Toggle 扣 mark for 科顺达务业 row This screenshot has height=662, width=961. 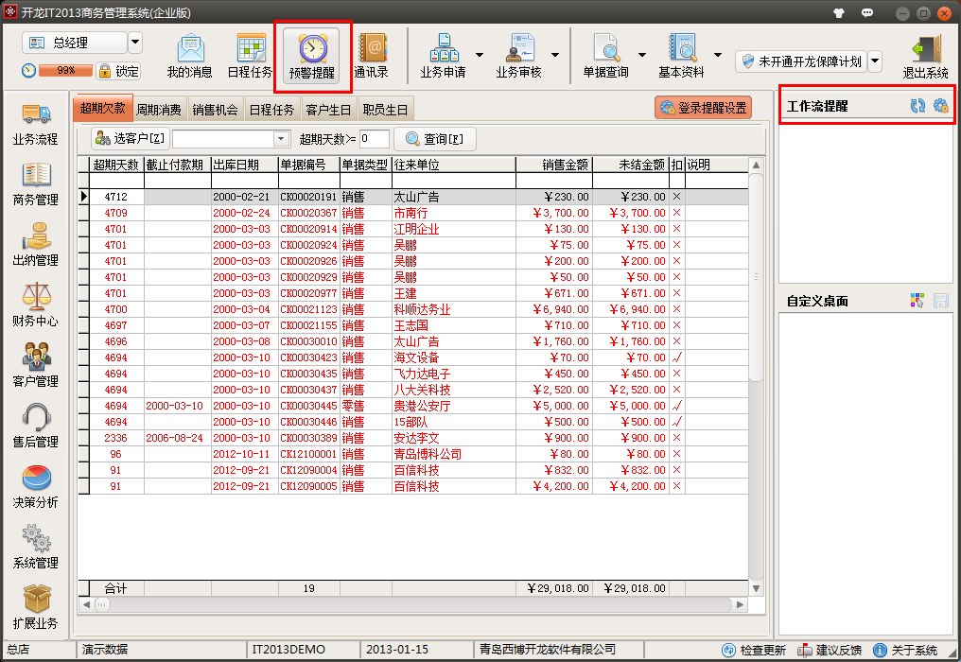[x=676, y=309]
